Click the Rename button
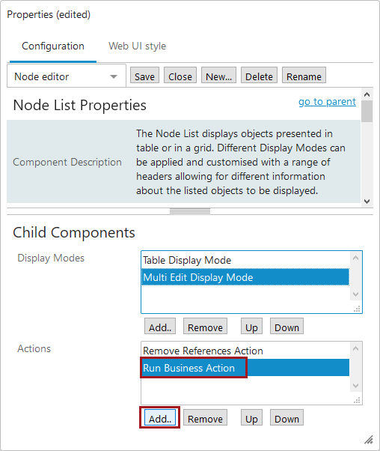Viewport: 380px width, 451px height. (304, 76)
